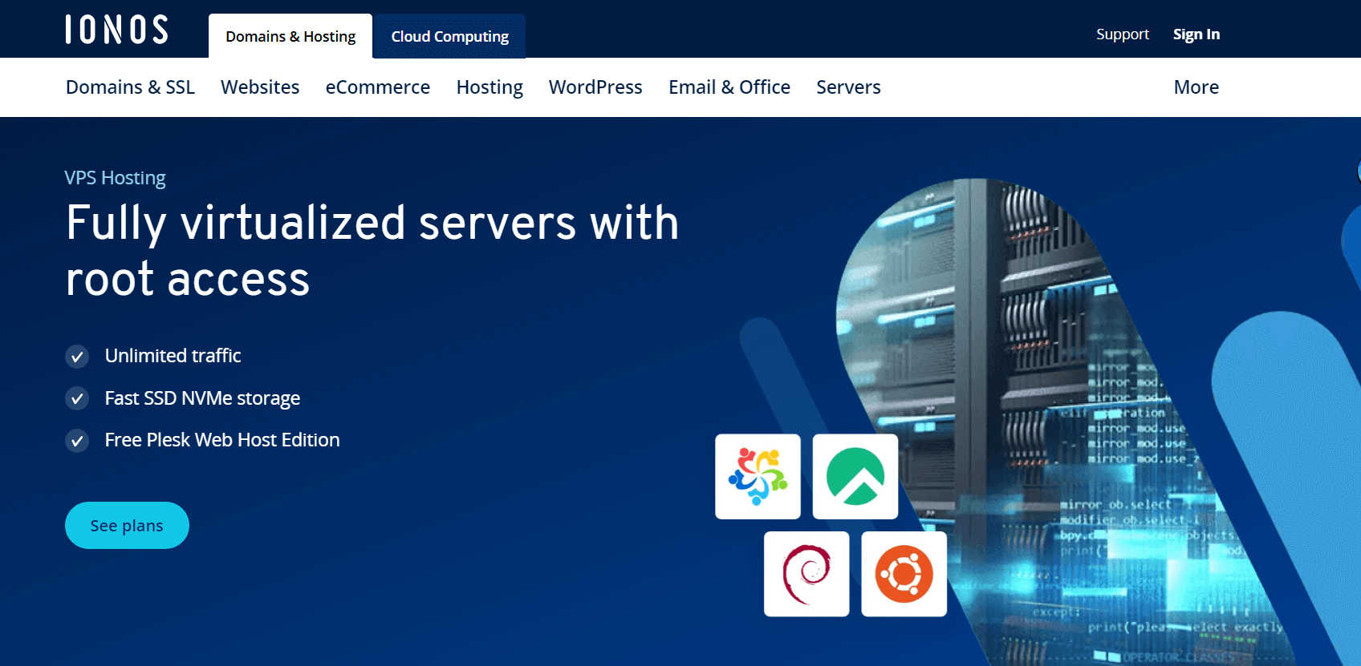Switch to the Cloud Computing tab
This screenshot has width=1361, height=666.
[x=449, y=36]
